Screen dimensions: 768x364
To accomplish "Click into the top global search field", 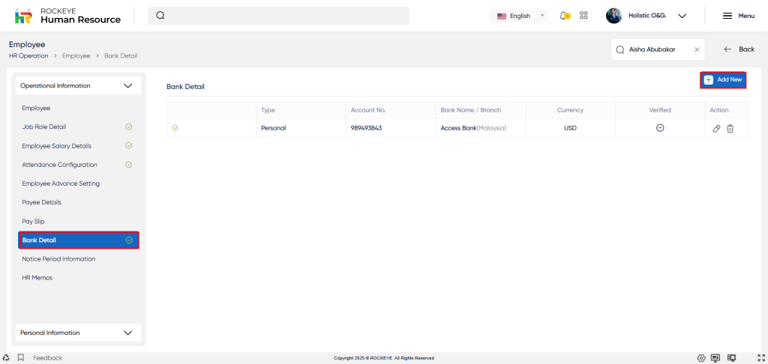I will 278,16.
